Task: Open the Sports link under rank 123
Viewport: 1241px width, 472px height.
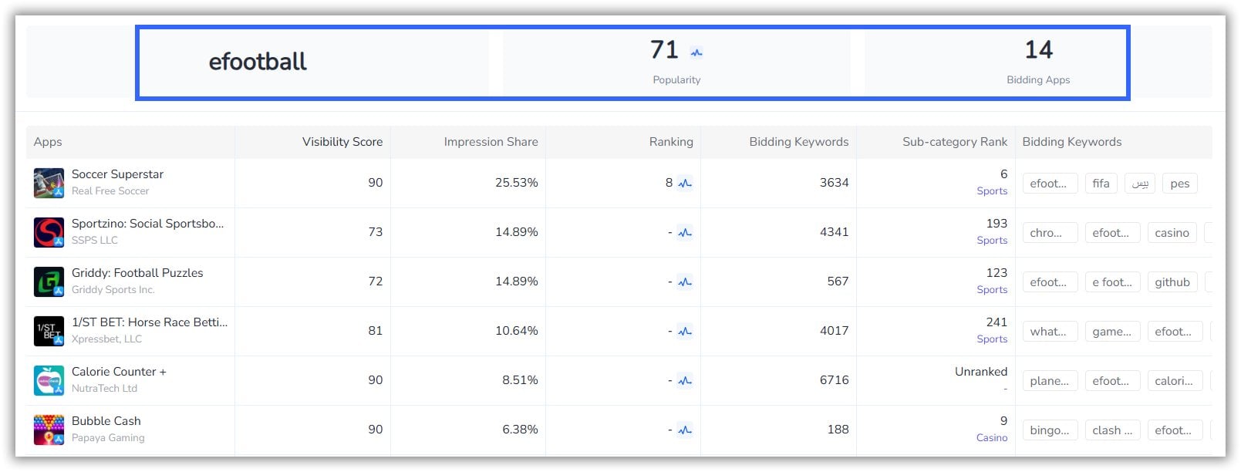Action: click(x=992, y=290)
